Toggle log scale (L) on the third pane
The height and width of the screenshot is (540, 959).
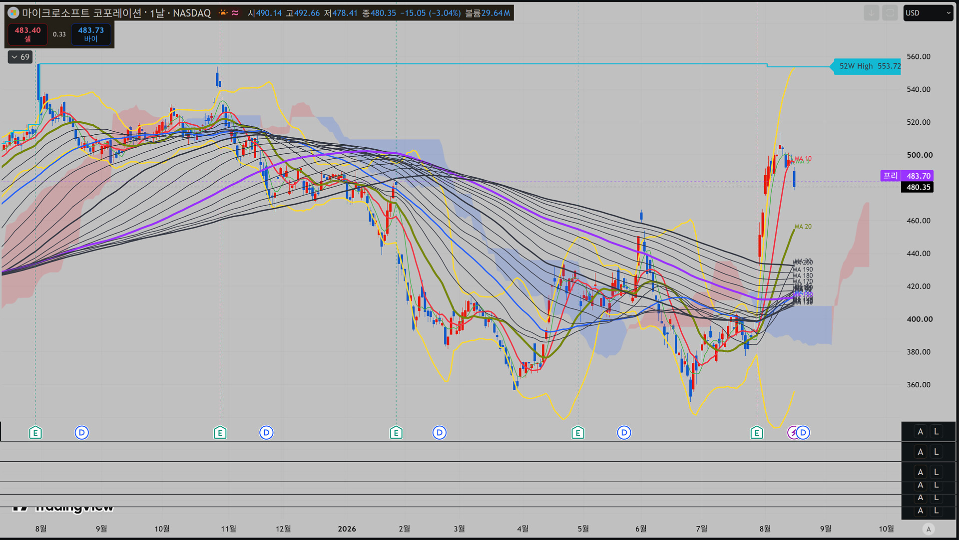pyautogui.click(x=937, y=472)
